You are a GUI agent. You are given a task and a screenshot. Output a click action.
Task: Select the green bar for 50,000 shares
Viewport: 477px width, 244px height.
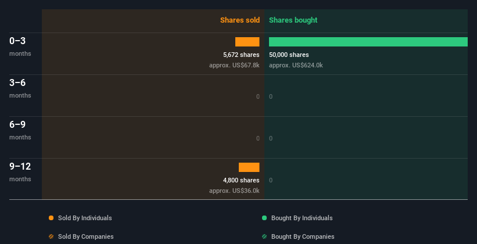coord(368,42)
